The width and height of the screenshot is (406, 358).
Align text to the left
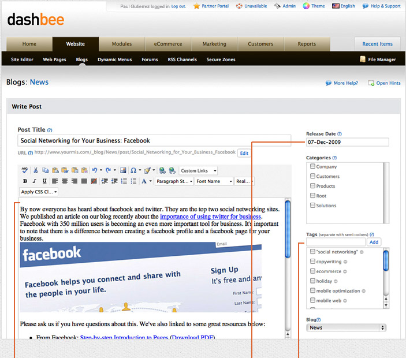tap(55, 181)
